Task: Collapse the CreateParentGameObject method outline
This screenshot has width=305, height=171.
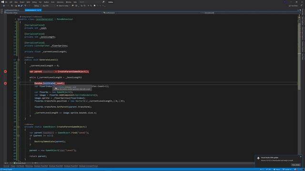Action: pyautogui.click(x=19, y=127)
